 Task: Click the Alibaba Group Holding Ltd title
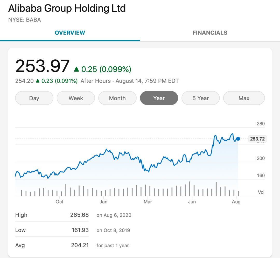[x=67, y=8]
